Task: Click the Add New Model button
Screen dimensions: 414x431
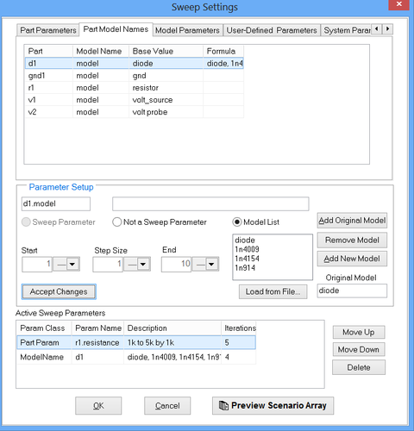Action: [x=352, y=259]
